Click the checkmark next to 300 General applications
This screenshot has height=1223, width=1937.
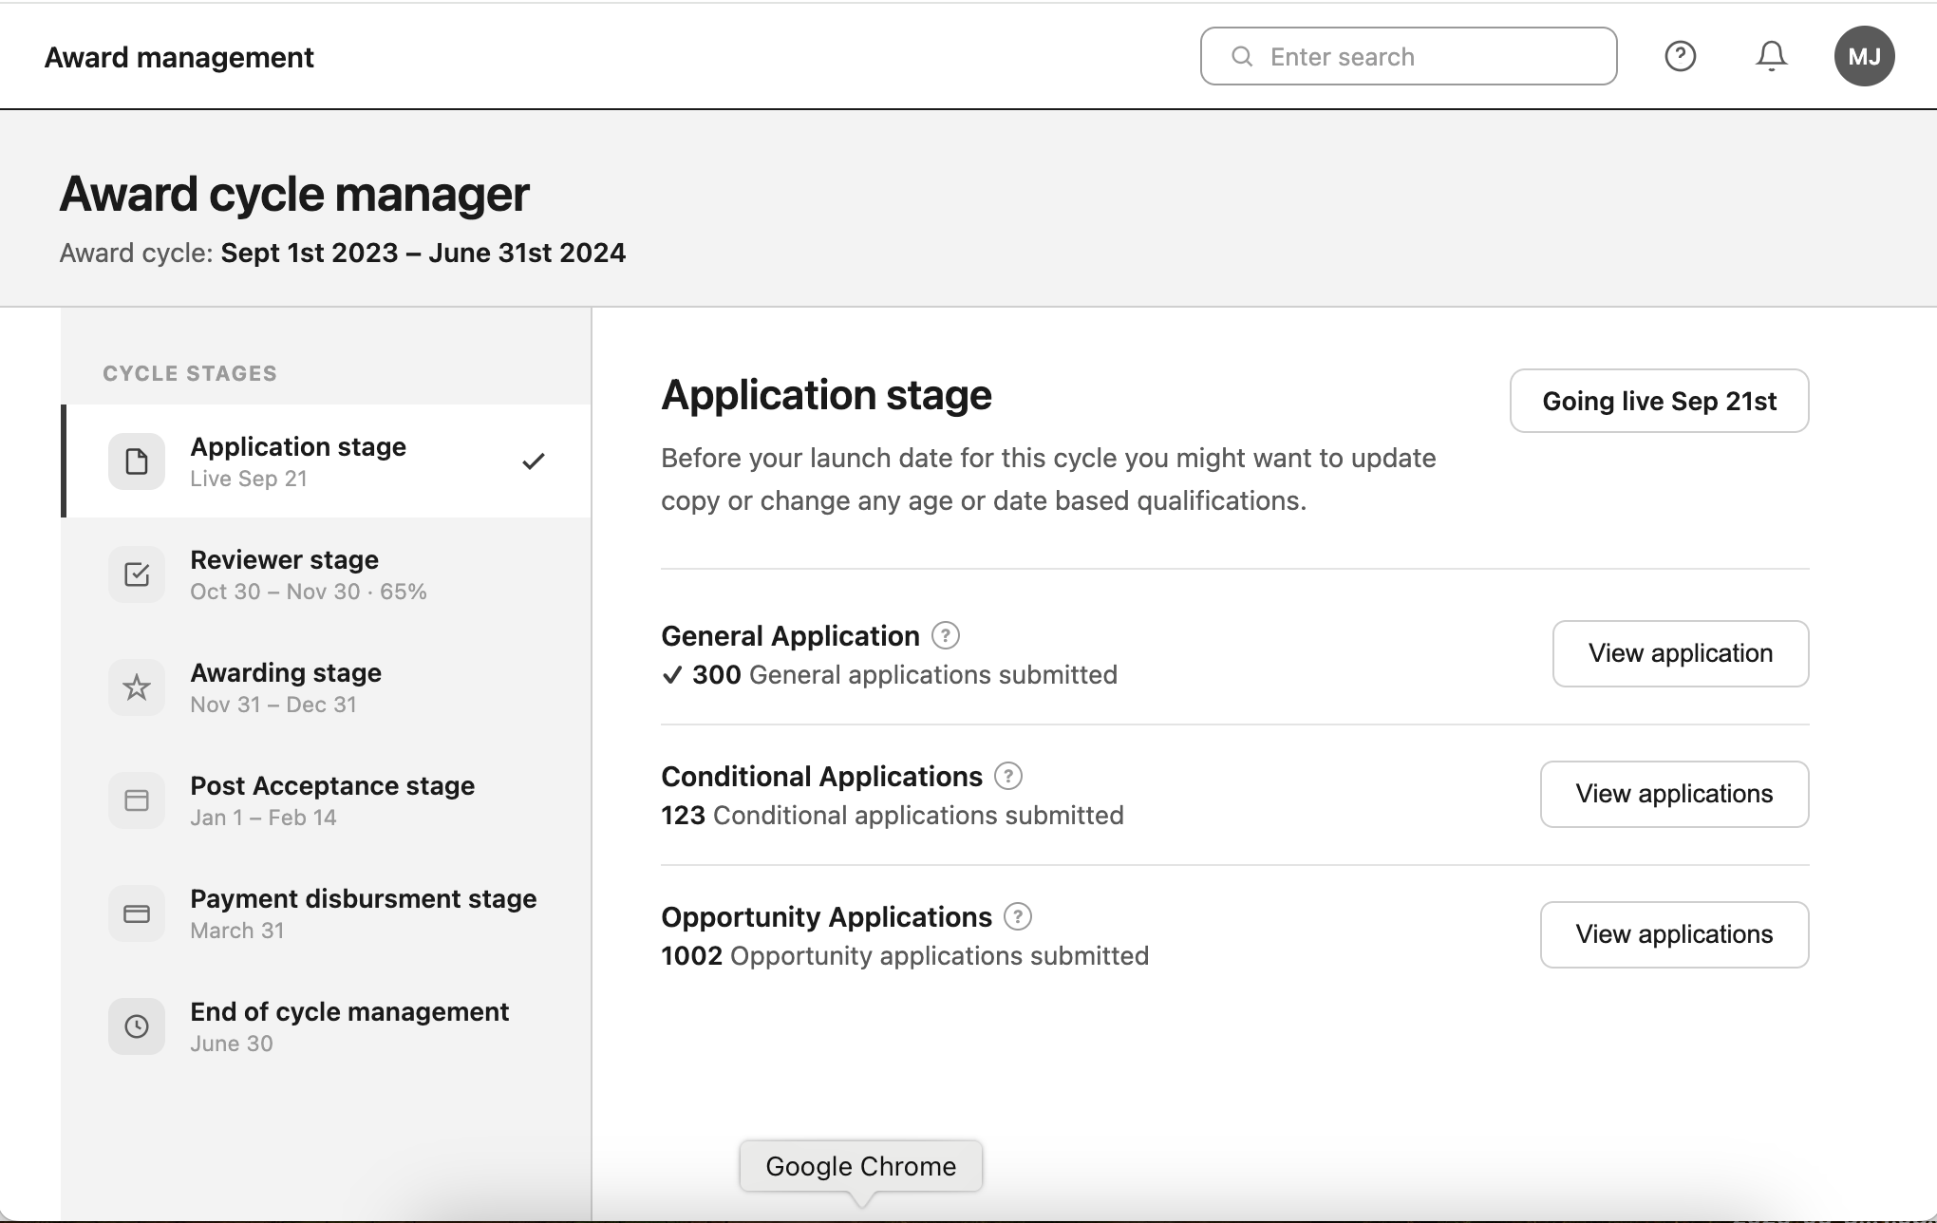tap(672, 675)
